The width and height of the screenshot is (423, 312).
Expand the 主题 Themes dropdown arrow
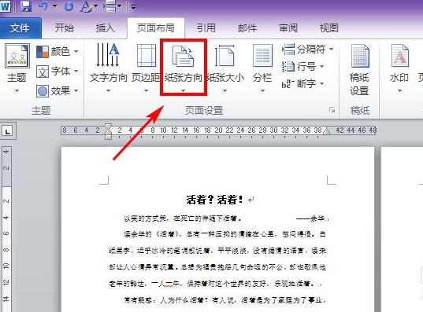coord(17,90)
